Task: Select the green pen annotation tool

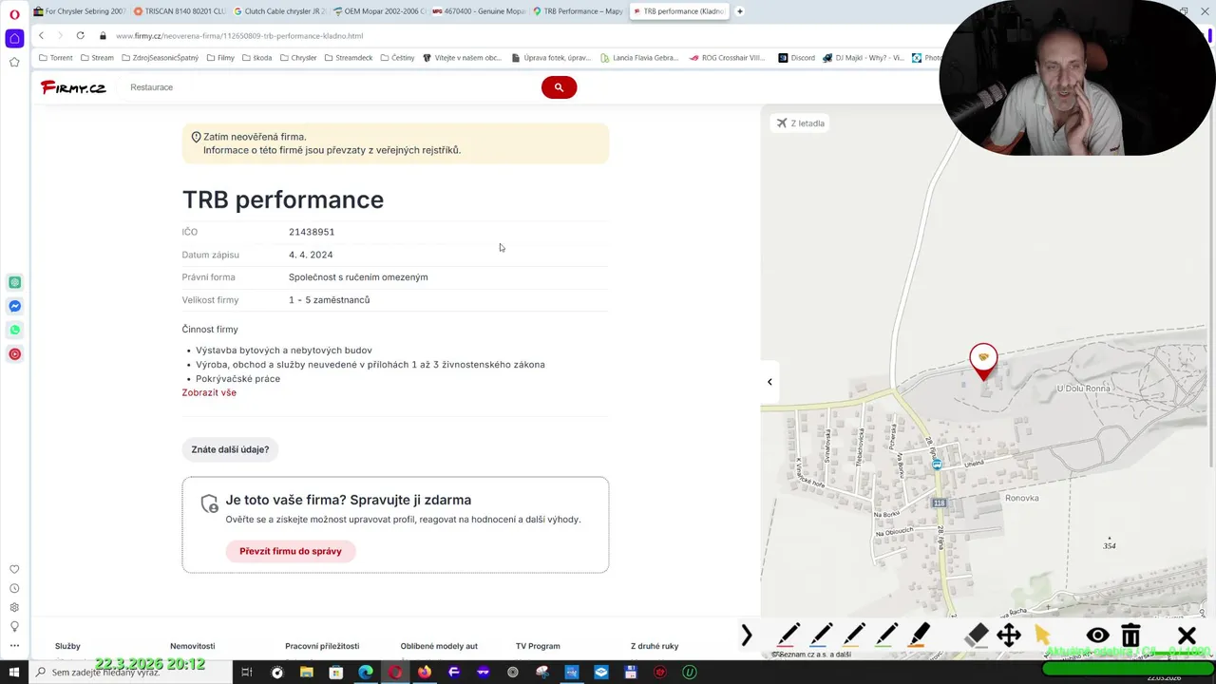Action: coord(886,635)
